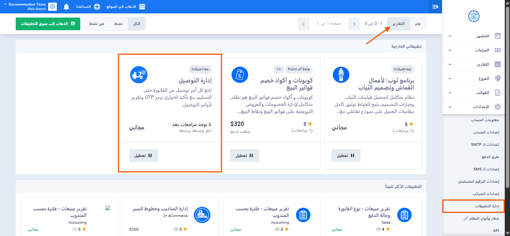Image resolution: width=510 pixels, height=236 pixels.
Task: Click the $320 price text
Action: click(238, 124)
